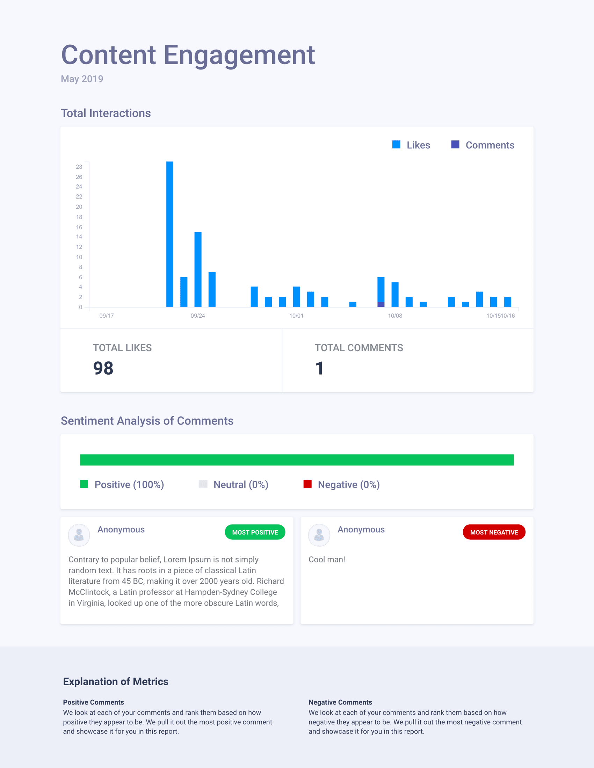Viewport: 594px width, 768px height.
Task: Click the Positive Comments subheading
Action: coord(94,702)
